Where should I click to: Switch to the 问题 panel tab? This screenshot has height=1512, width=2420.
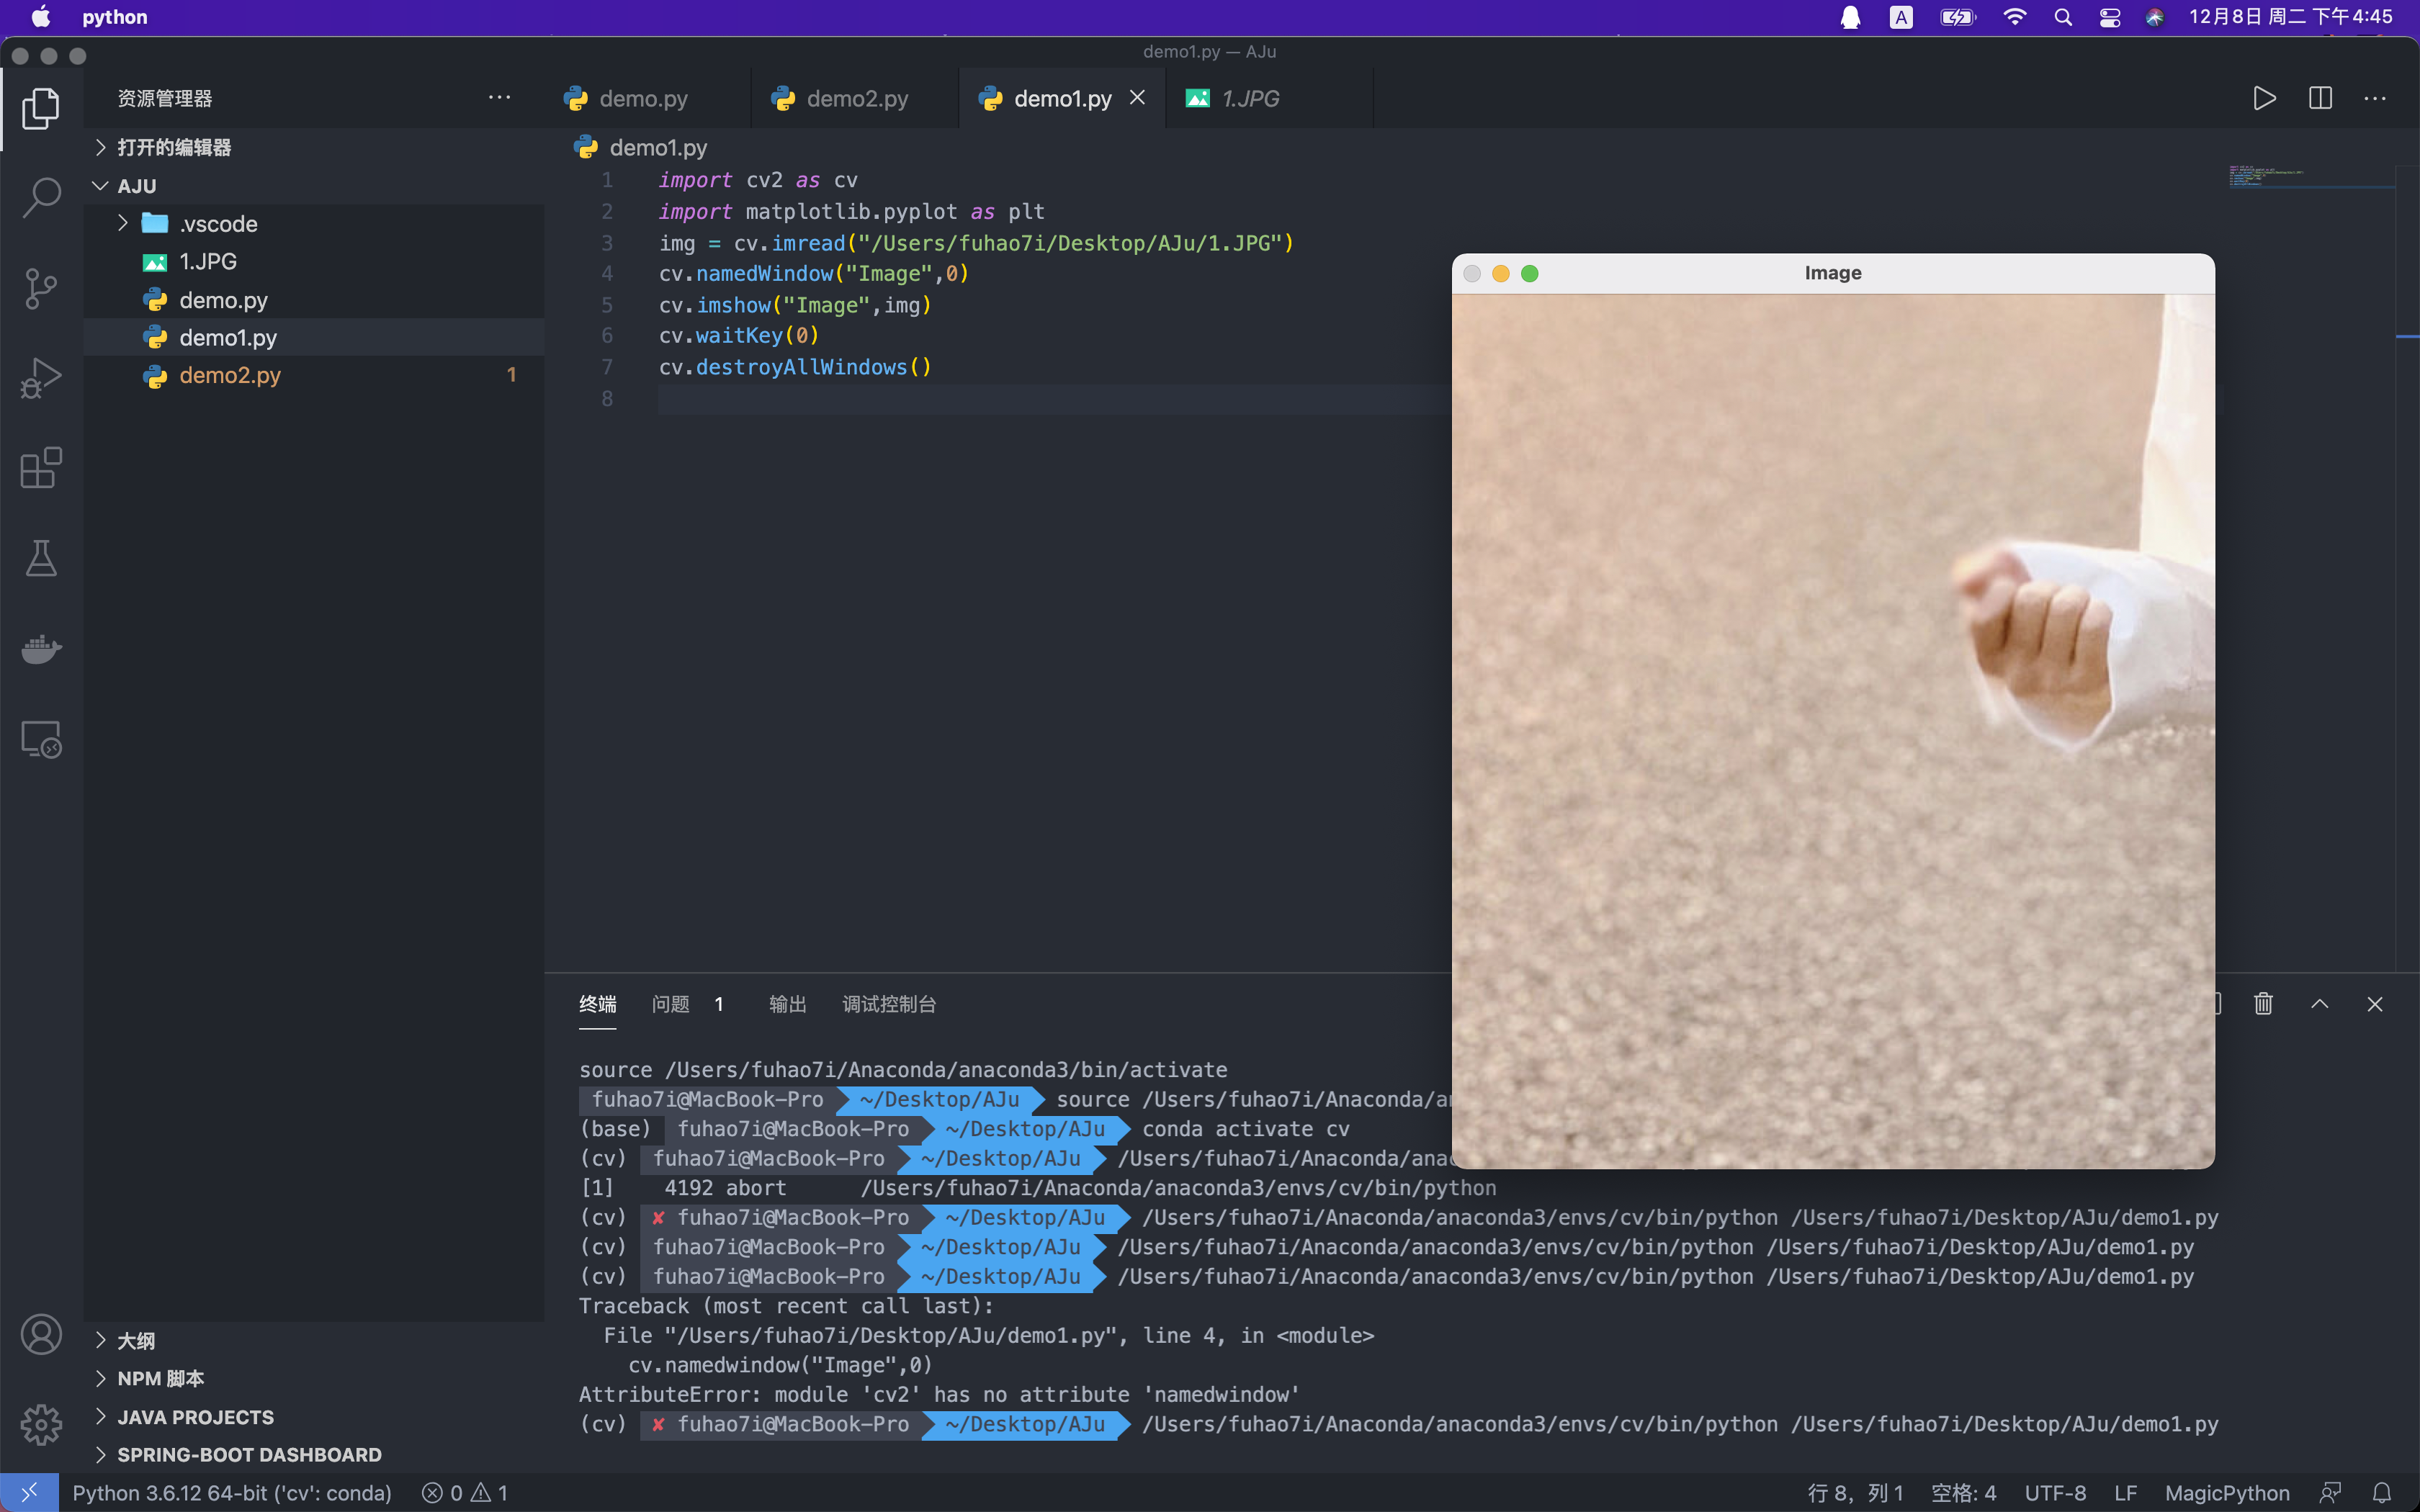pos(671,1003)
